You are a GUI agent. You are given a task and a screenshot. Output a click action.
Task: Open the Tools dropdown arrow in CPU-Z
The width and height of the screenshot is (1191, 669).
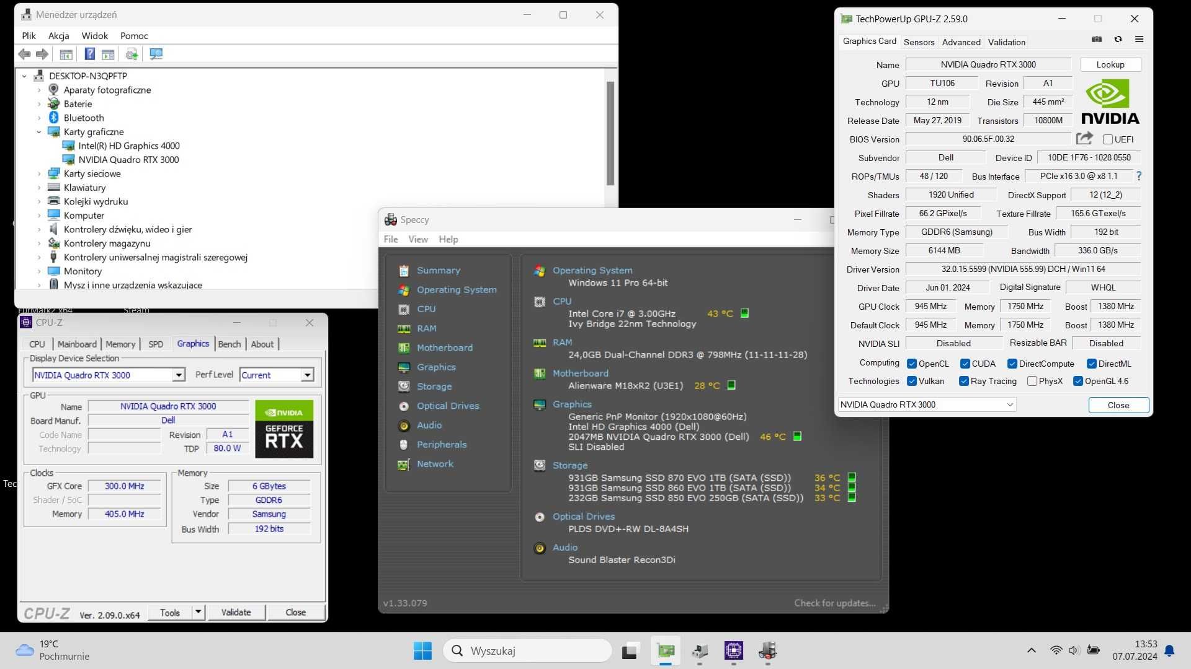[x=198, y=612]
